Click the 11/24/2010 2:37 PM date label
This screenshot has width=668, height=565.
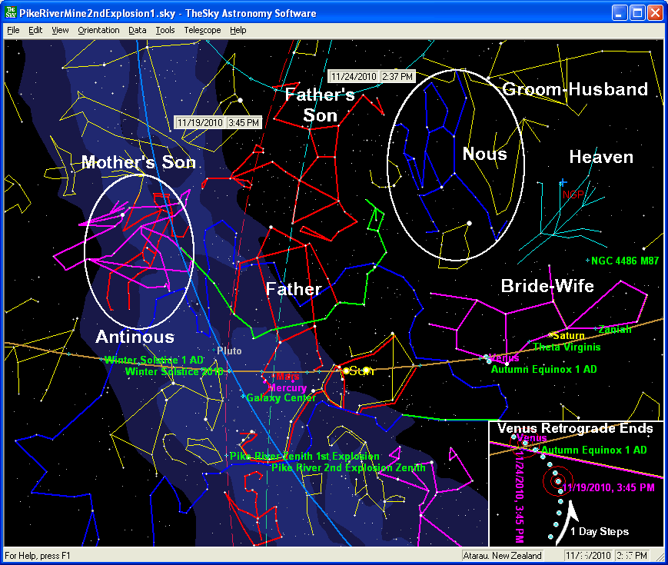click(x=372, y=76)
